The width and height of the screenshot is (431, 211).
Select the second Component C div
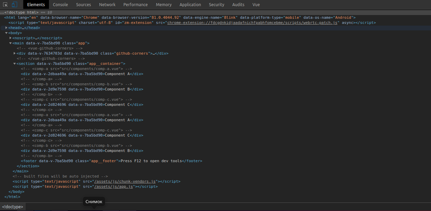(82, 135)
